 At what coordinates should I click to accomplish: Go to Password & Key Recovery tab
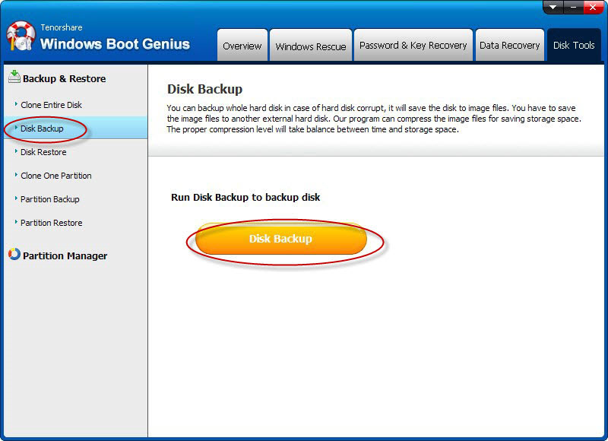tap(413, 46)
